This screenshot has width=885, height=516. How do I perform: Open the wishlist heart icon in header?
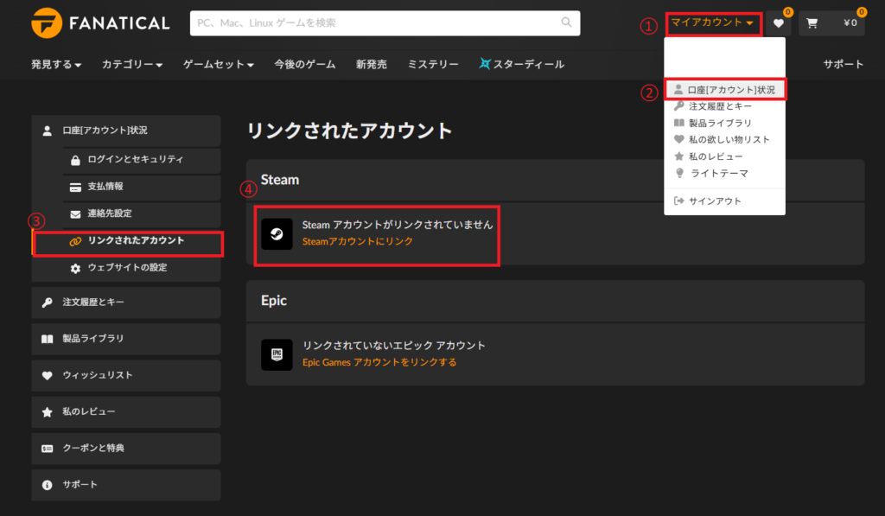(779, 23)
